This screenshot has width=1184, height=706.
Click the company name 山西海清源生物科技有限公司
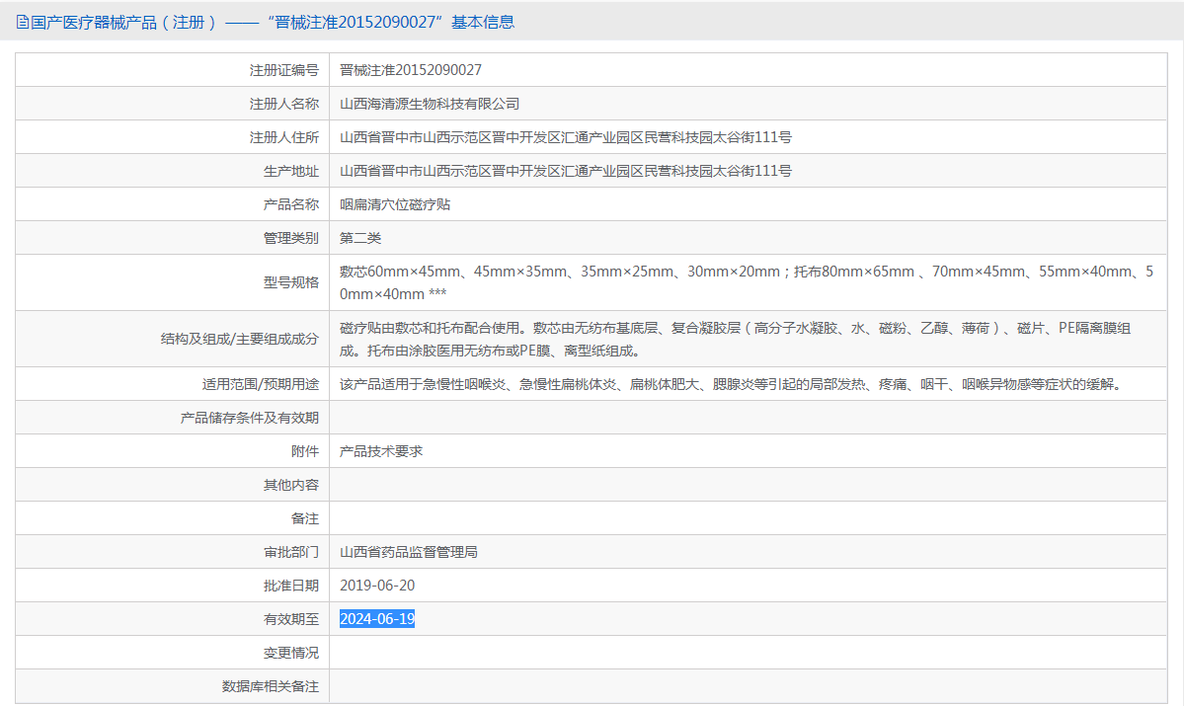[x=430, y=105]
